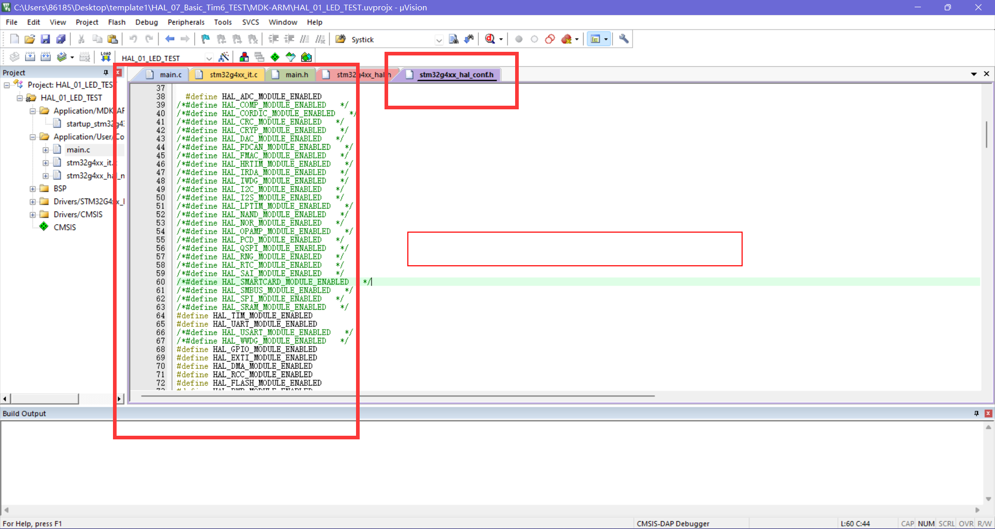Open the Systick find combo box dropdown

[438, 40]
